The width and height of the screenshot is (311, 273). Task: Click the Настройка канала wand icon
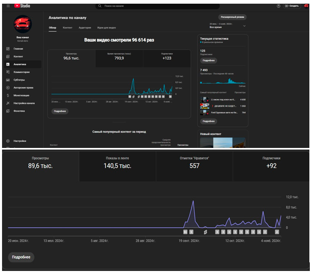8,103
